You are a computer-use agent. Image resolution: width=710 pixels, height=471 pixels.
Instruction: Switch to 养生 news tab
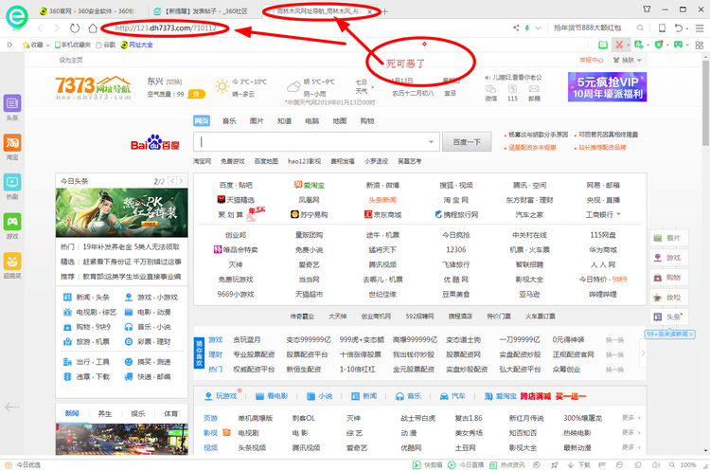[104, 413]
